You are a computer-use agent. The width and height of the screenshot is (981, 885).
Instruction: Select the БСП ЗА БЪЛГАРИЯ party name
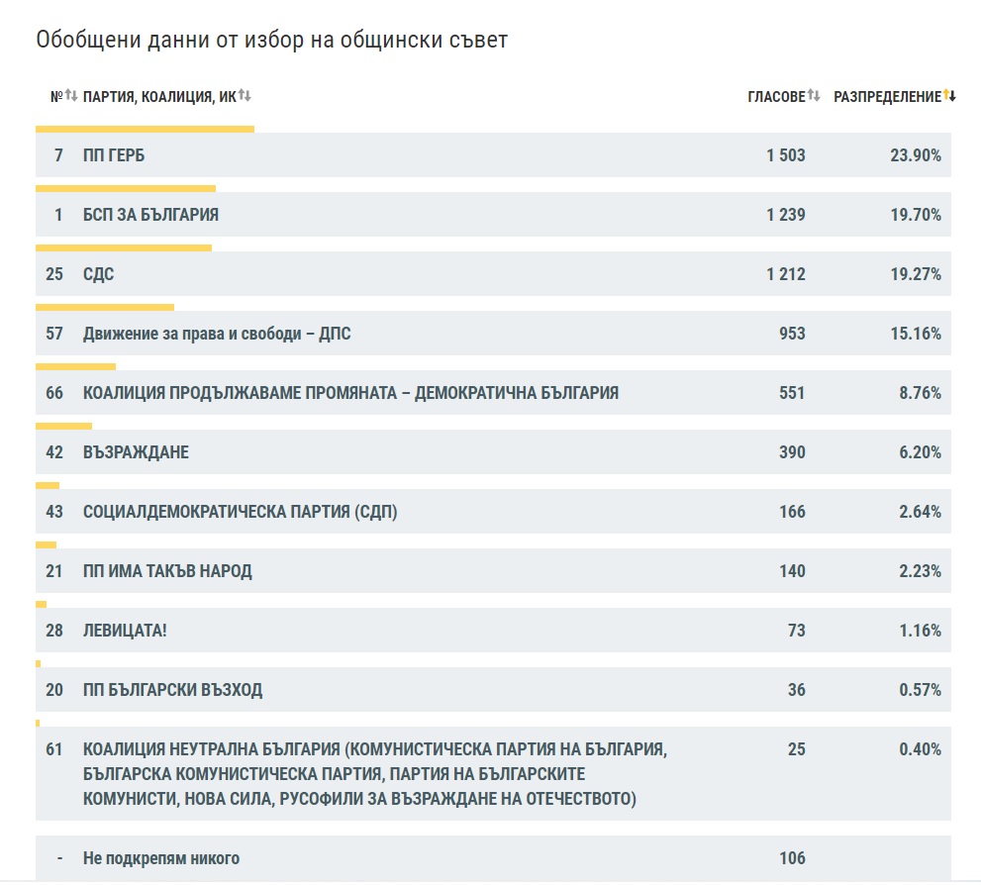click(x=150, y=215)
